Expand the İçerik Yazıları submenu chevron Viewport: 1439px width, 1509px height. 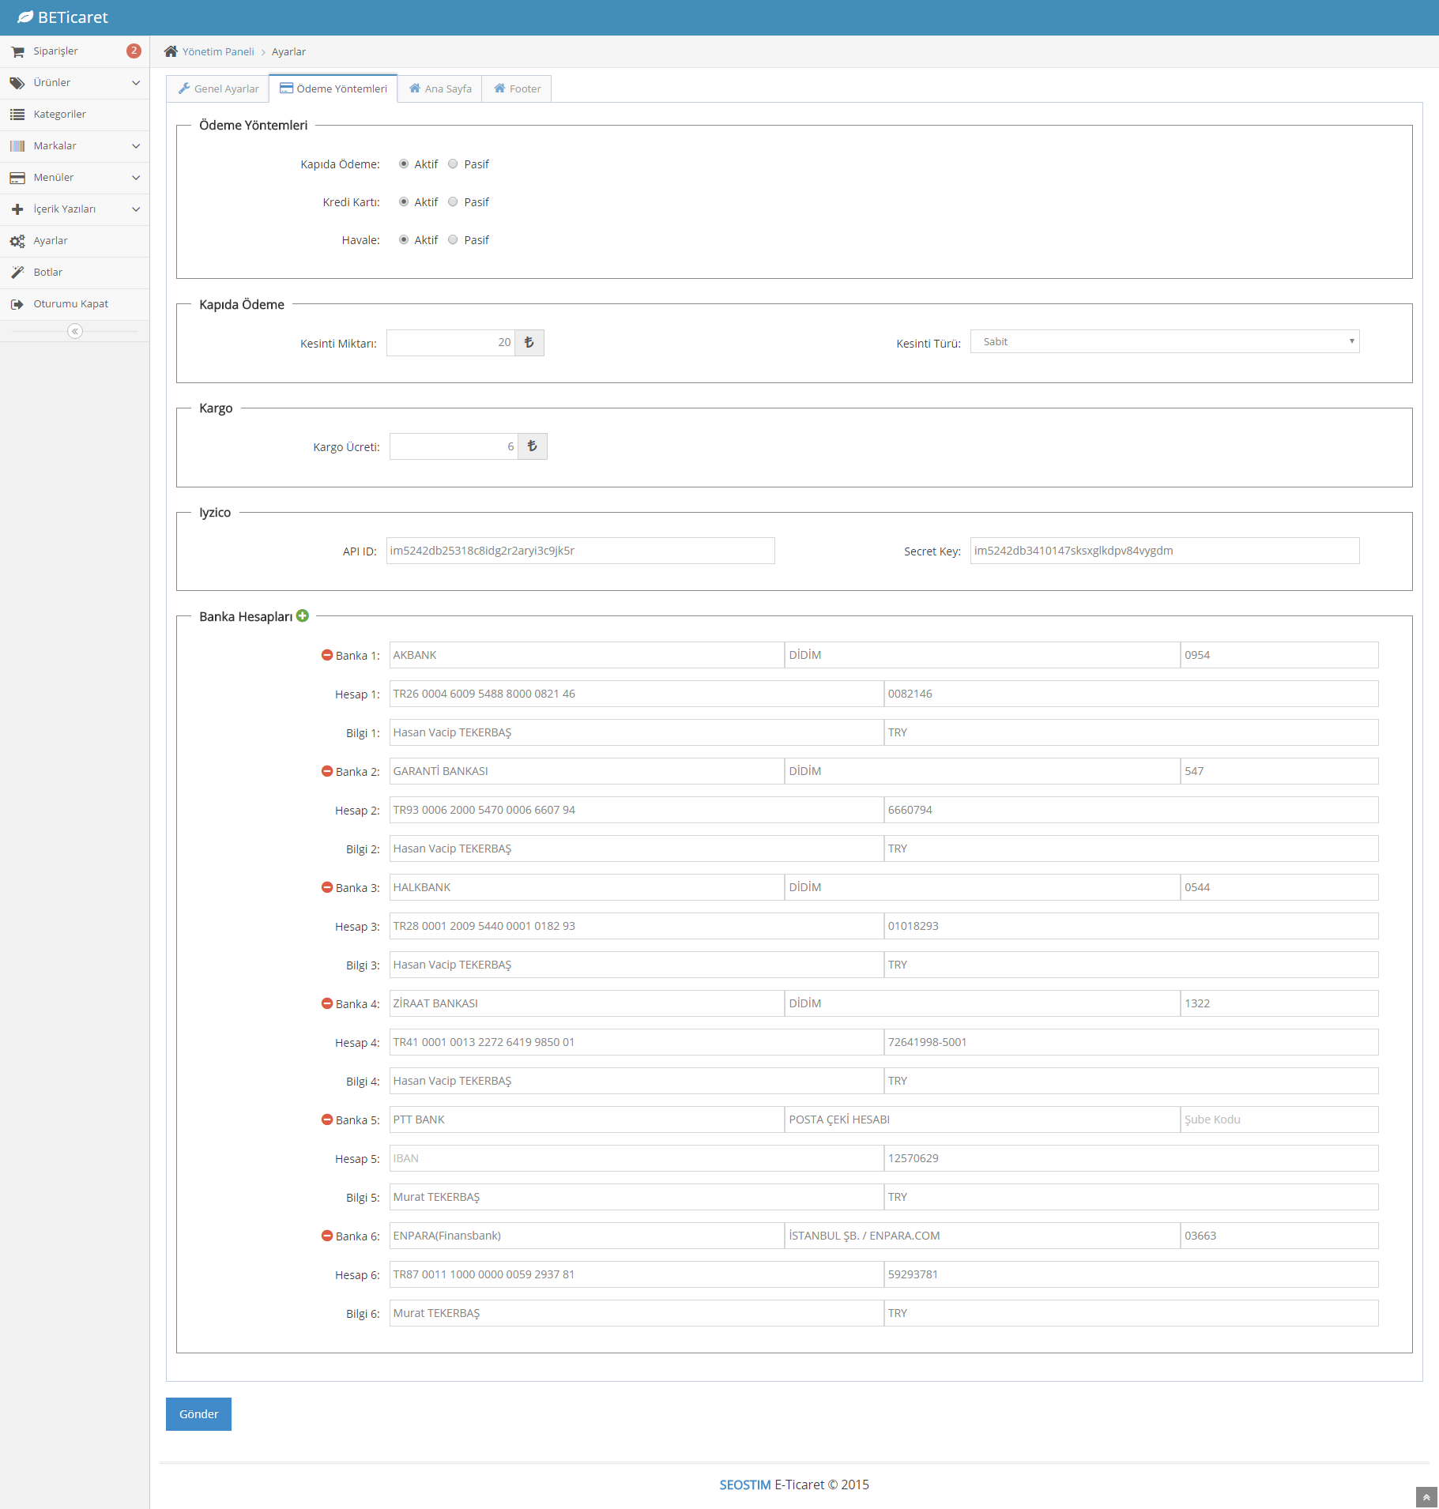point(136,209)
